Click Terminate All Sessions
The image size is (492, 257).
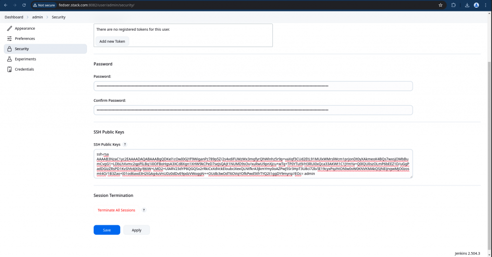(116, 210)
